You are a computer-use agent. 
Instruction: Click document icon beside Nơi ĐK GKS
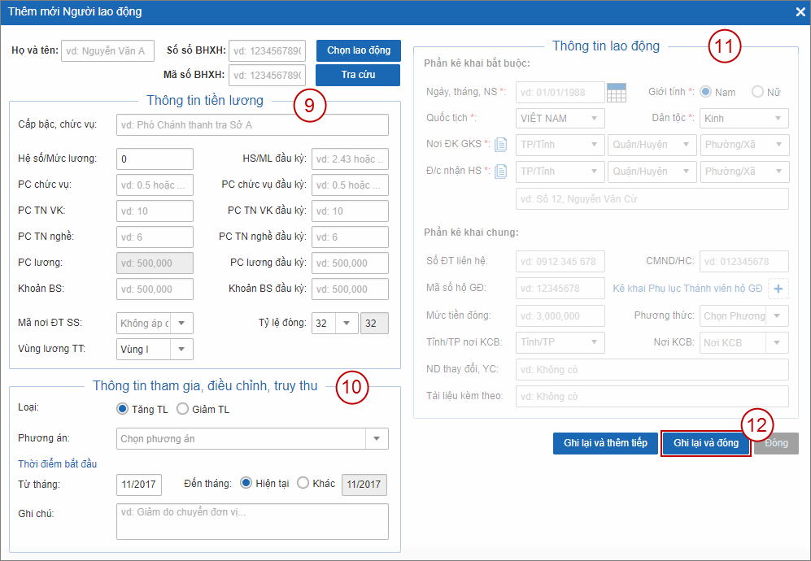501,145
